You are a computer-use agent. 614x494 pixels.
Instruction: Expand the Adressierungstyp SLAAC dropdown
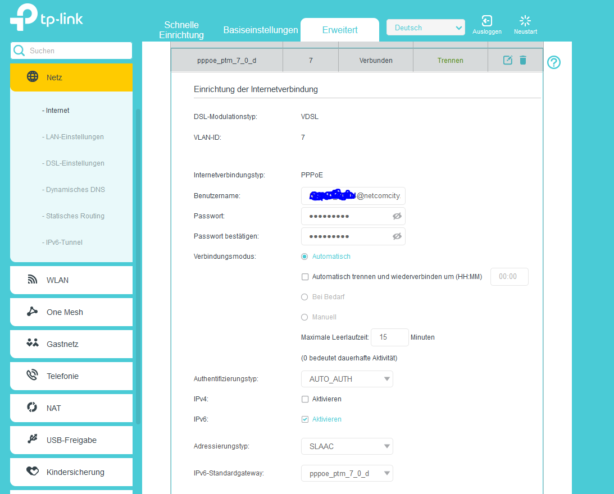[x=347, y=446]
